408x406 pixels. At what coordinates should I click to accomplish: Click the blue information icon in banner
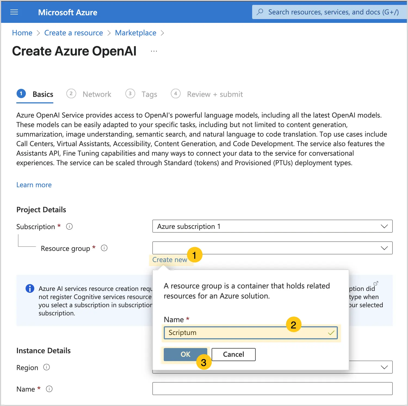[30, 288]
